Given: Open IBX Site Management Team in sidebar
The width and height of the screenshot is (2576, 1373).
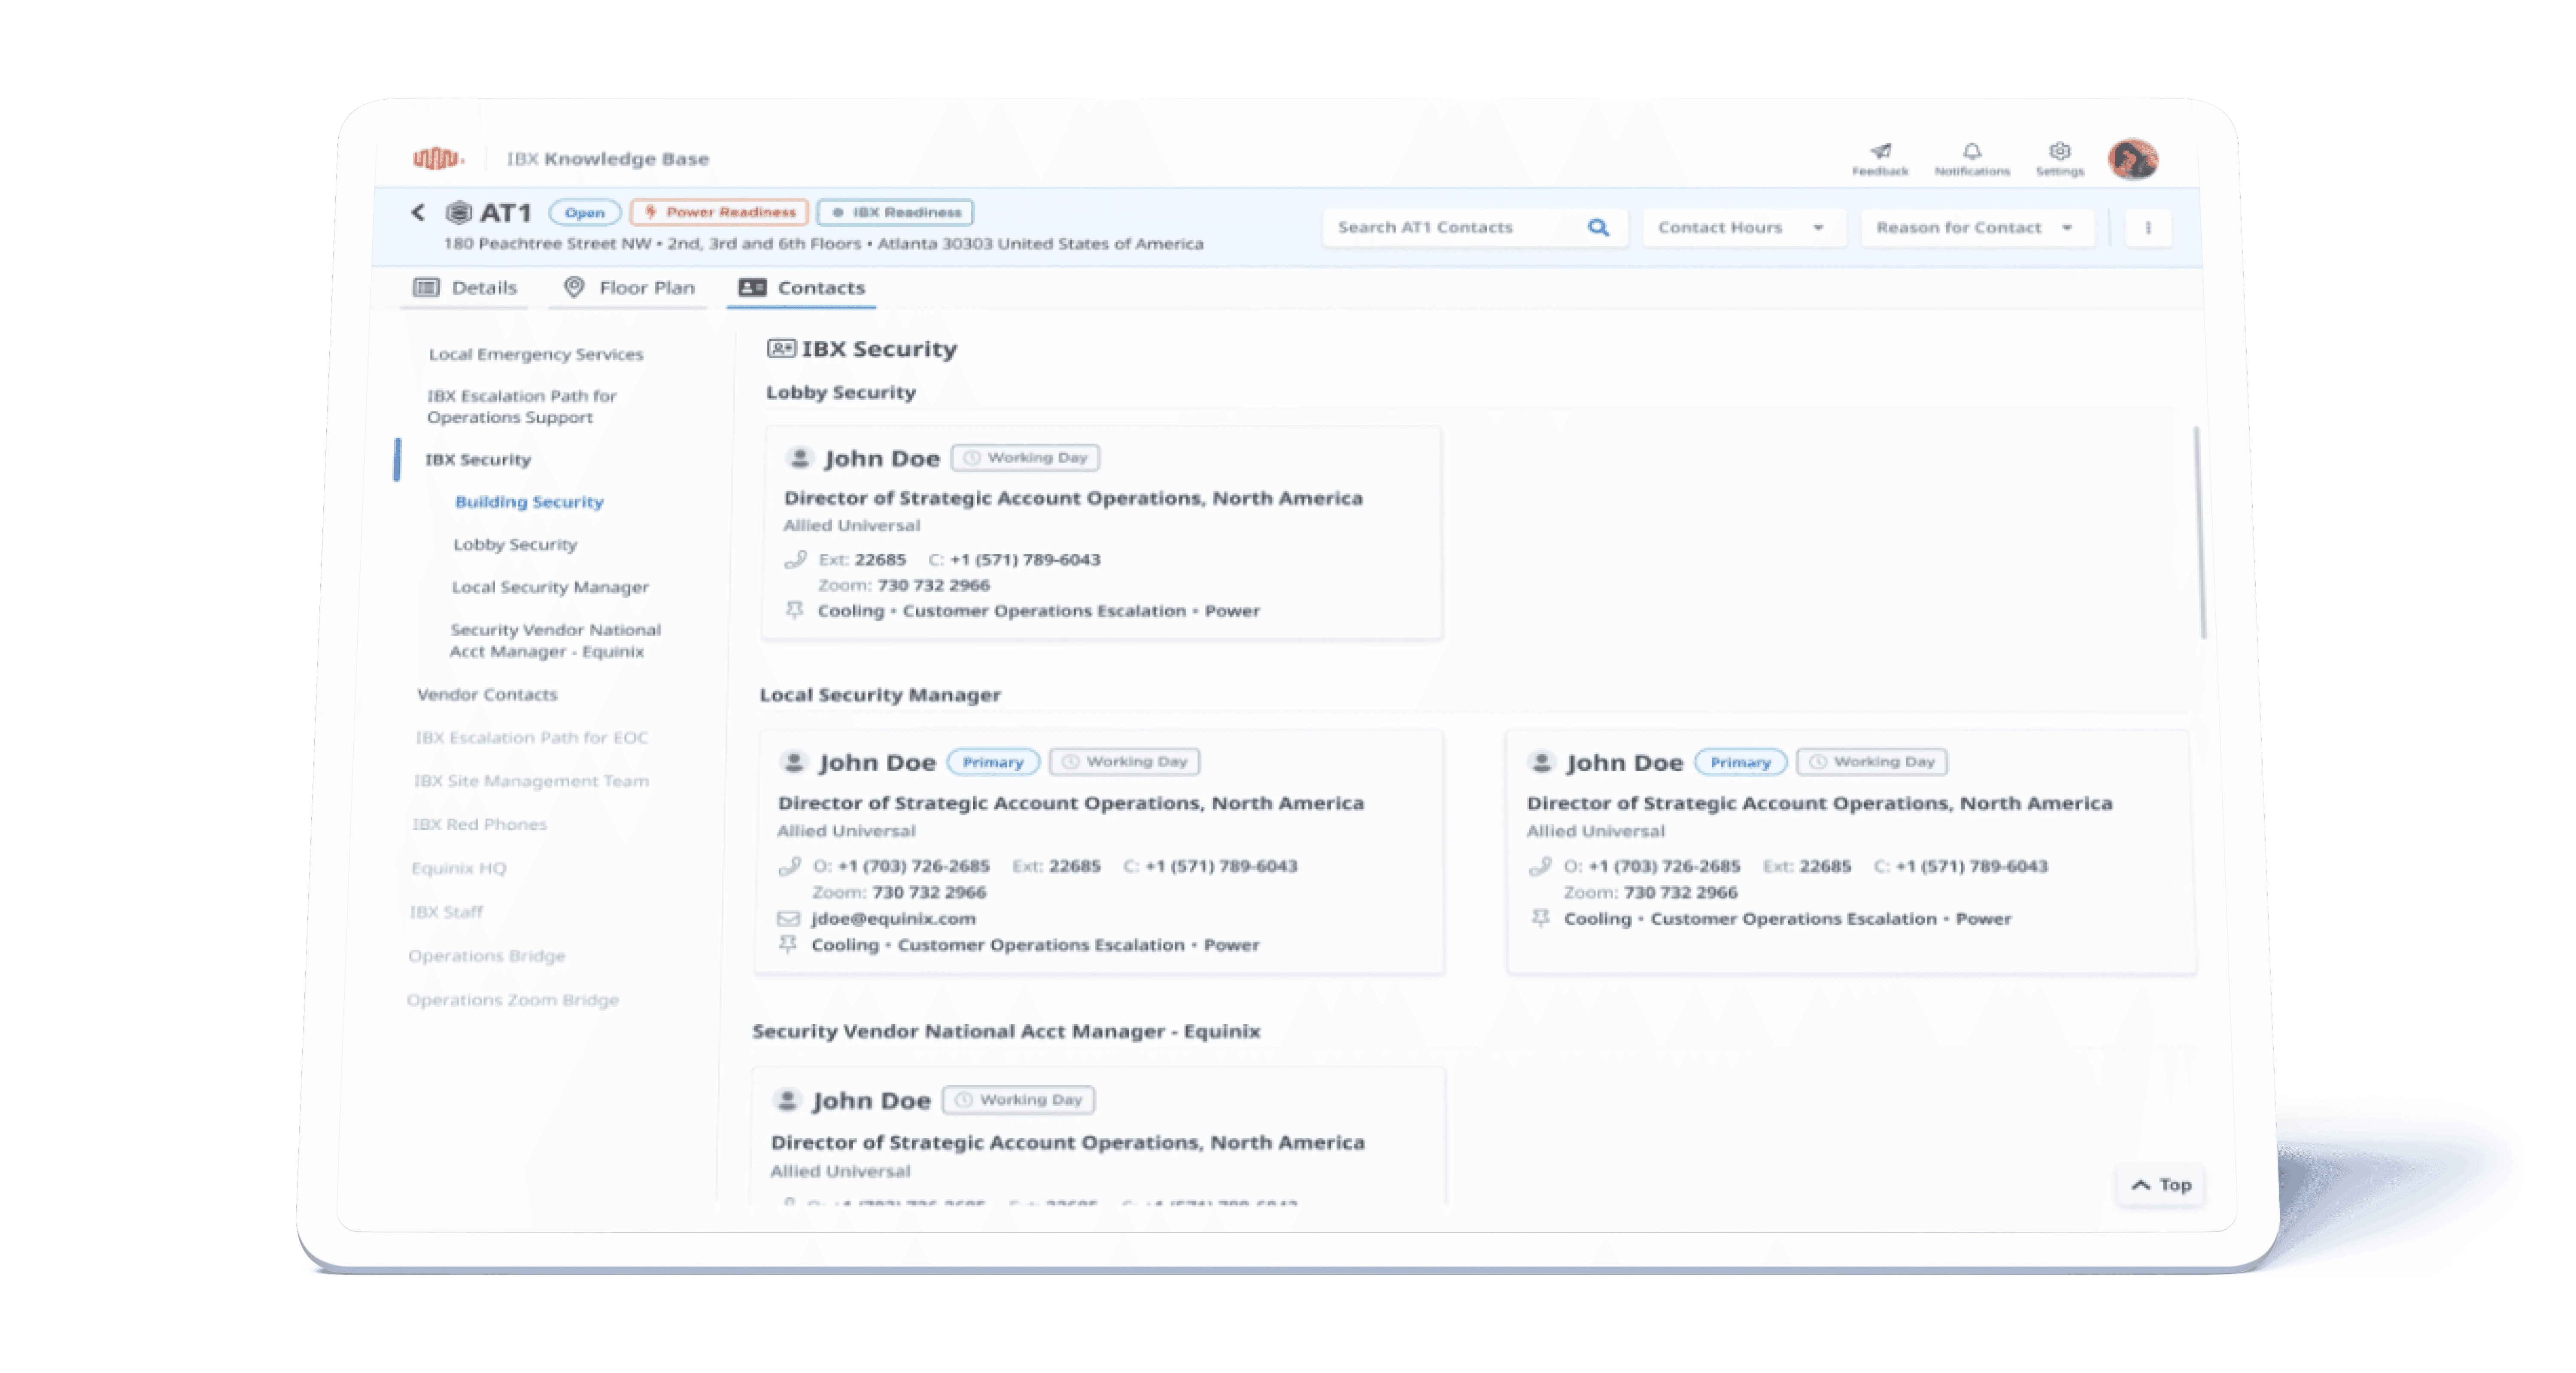Looking at the screenshot, I should 531,781.
